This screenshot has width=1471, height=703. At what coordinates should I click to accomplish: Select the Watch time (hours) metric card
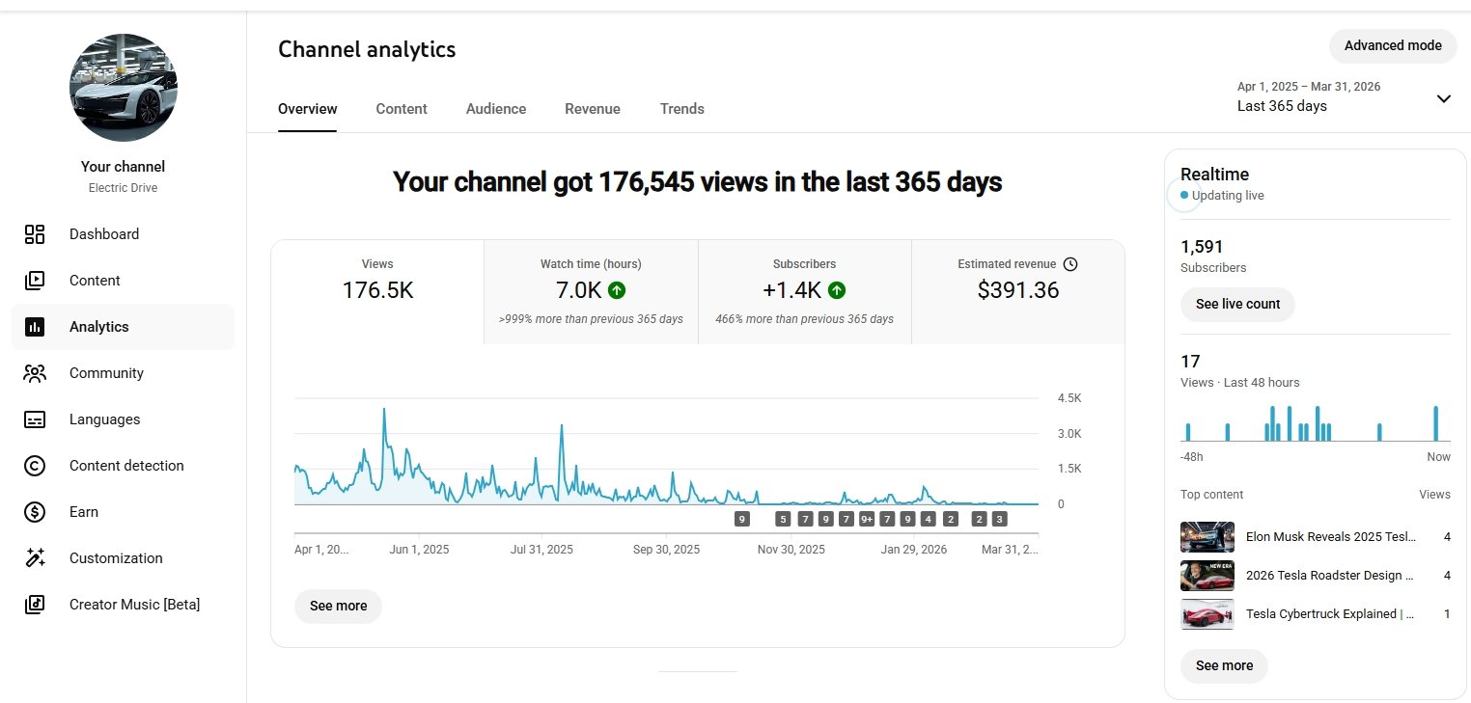tap(591, 291)
